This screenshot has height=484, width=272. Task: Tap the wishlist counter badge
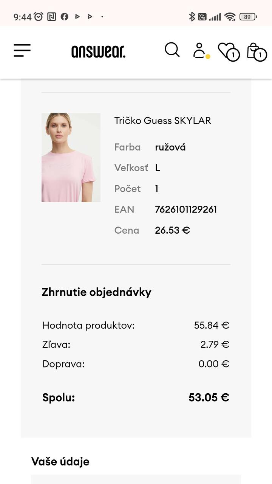pos(233,55)
